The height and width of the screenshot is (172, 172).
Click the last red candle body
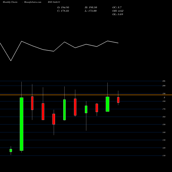(x=118, y=100)
